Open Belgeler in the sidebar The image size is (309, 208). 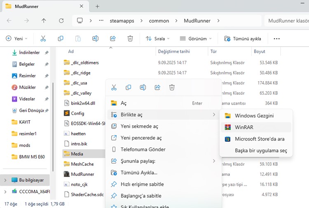point(27,64)
